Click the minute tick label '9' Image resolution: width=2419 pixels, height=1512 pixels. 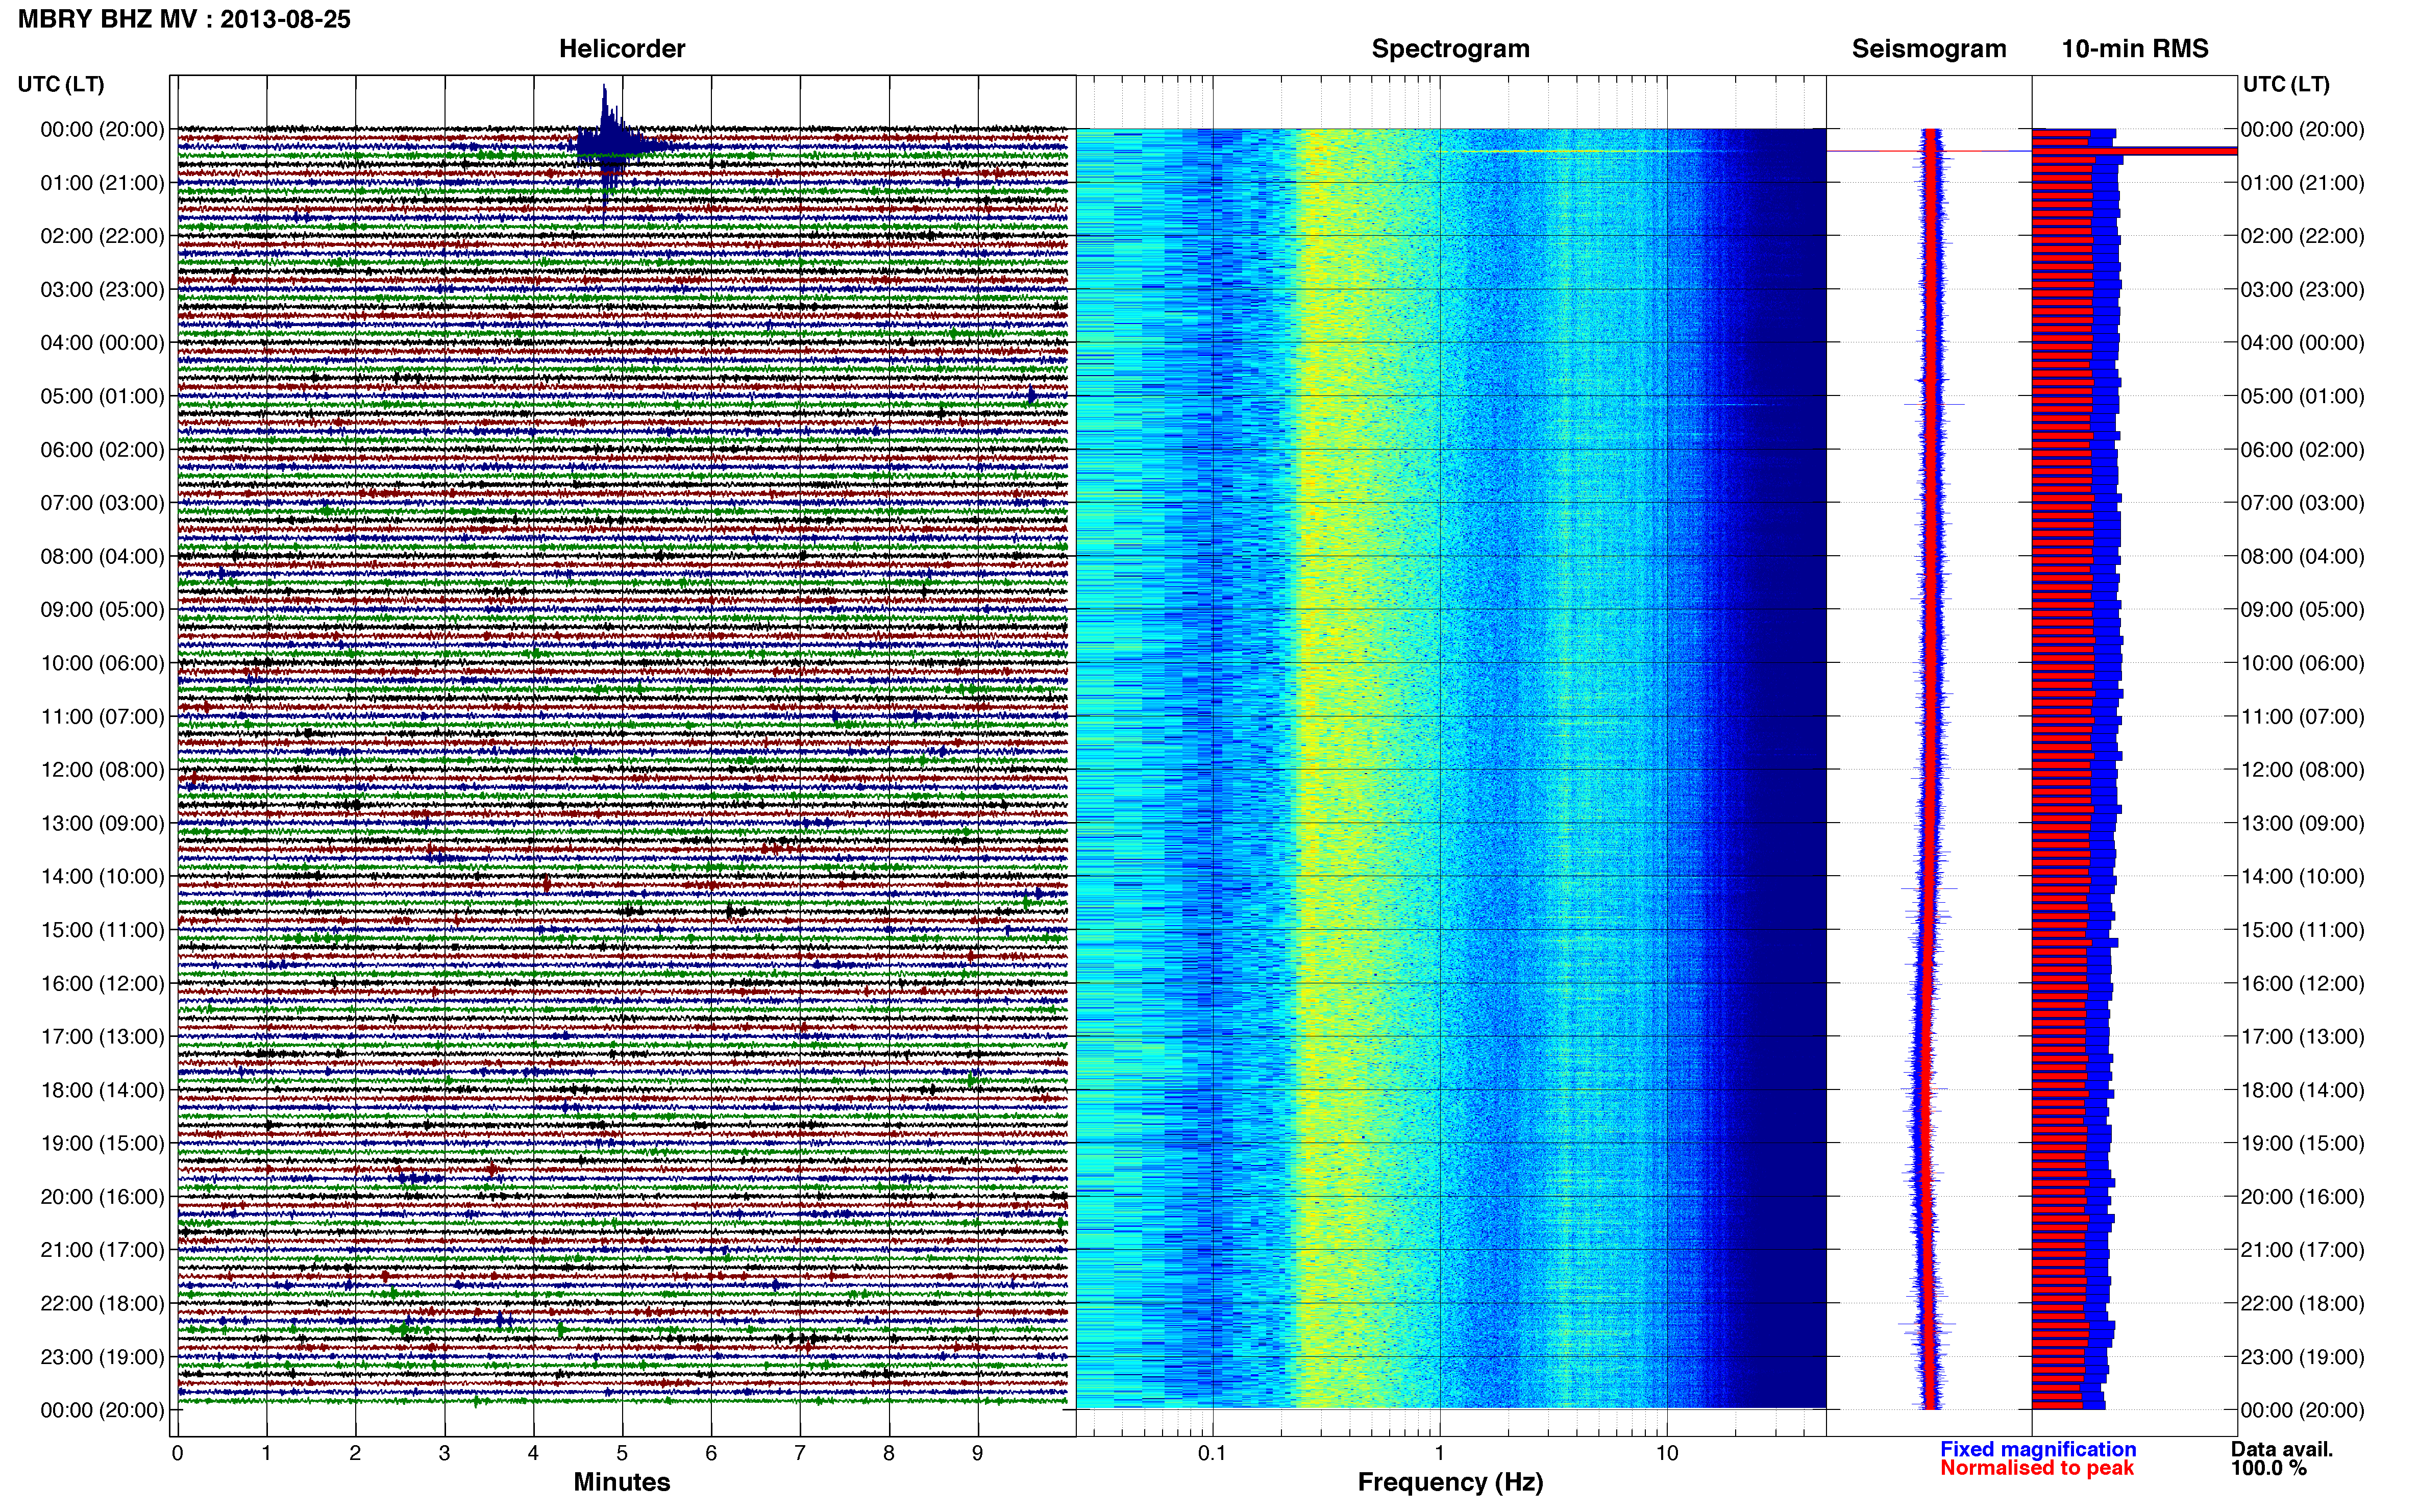click(x=978, y=1453)
